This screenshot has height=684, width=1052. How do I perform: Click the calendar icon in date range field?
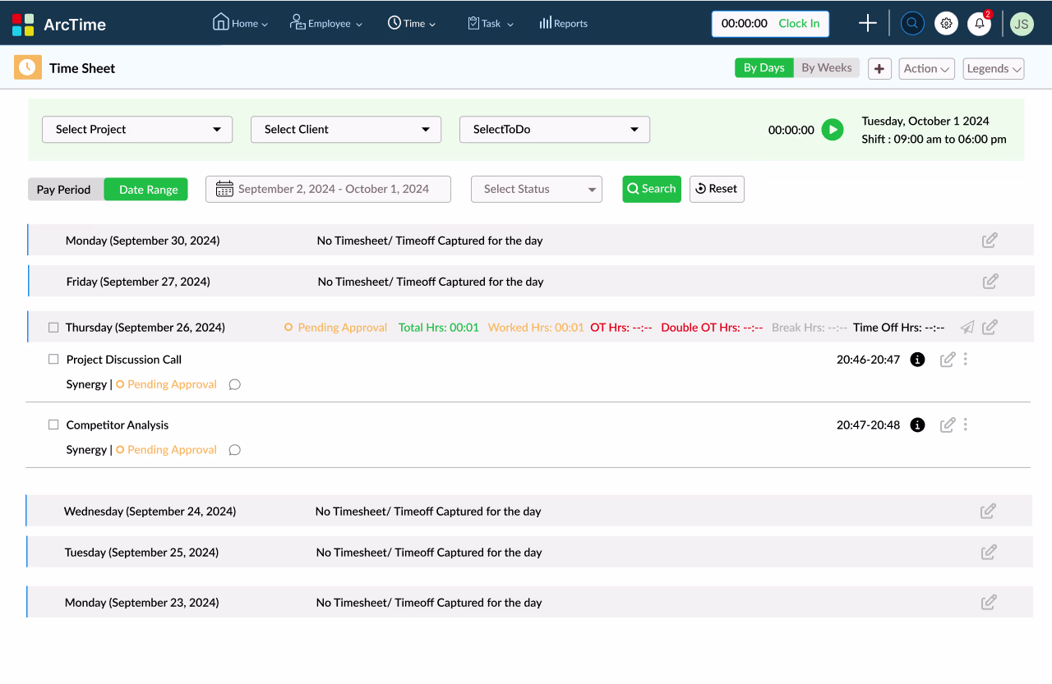click(x=224, y=189)
